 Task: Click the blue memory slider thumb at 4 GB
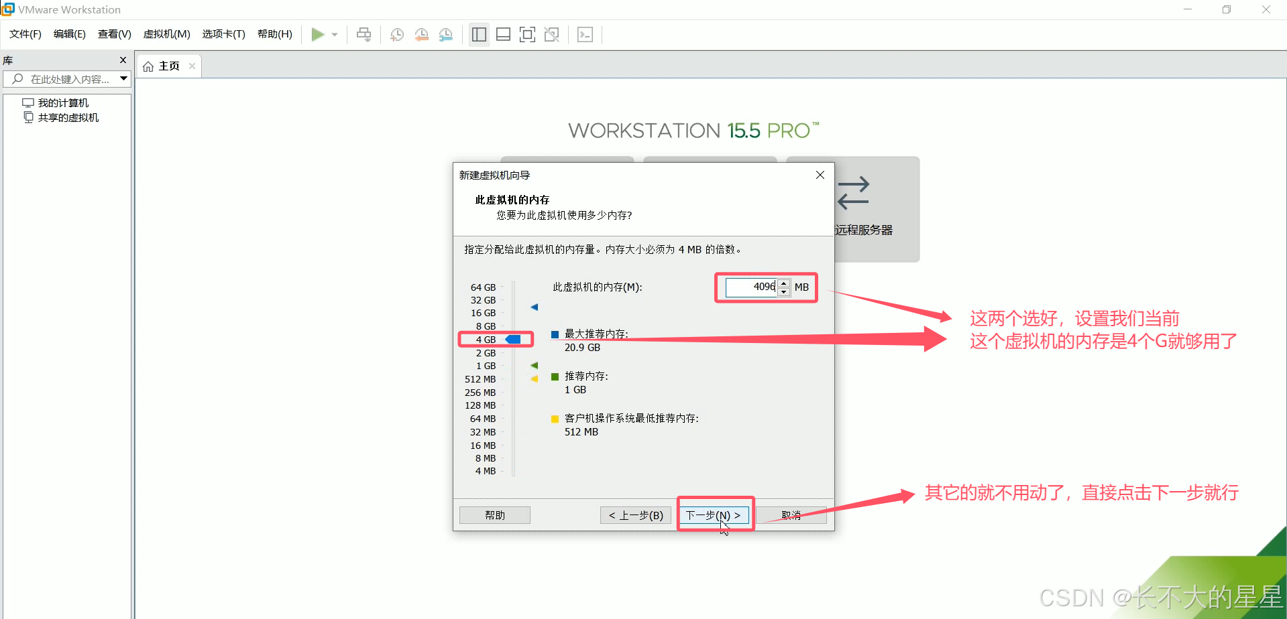pos(513,340)
